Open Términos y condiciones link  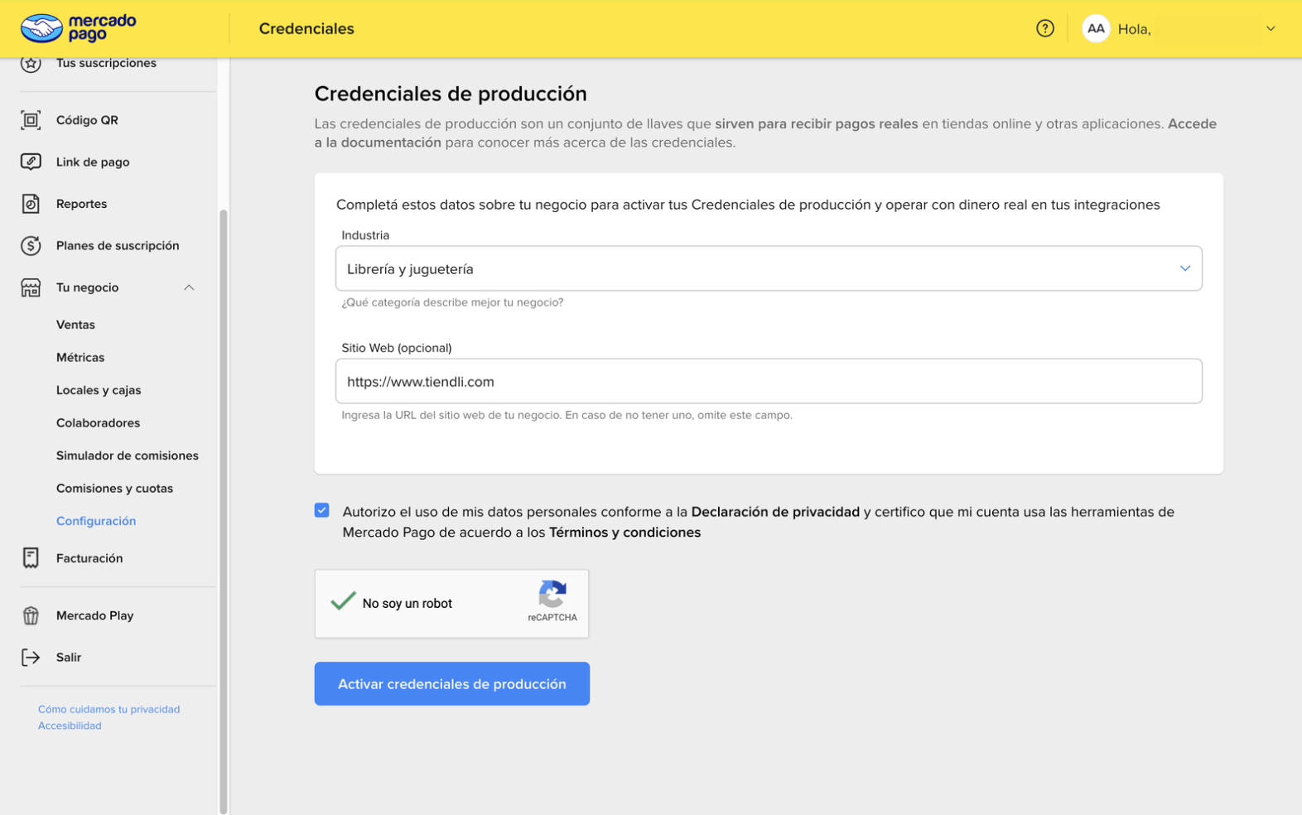pos(624,533)
